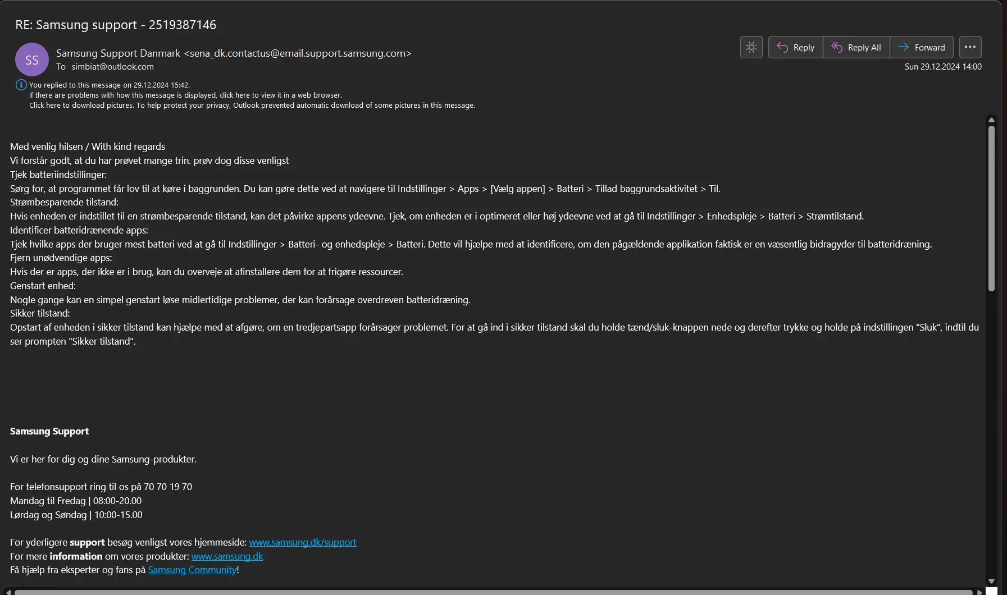The image size is (1007, 595).
Task: Click the Reply All button
Action: (856, 47)
